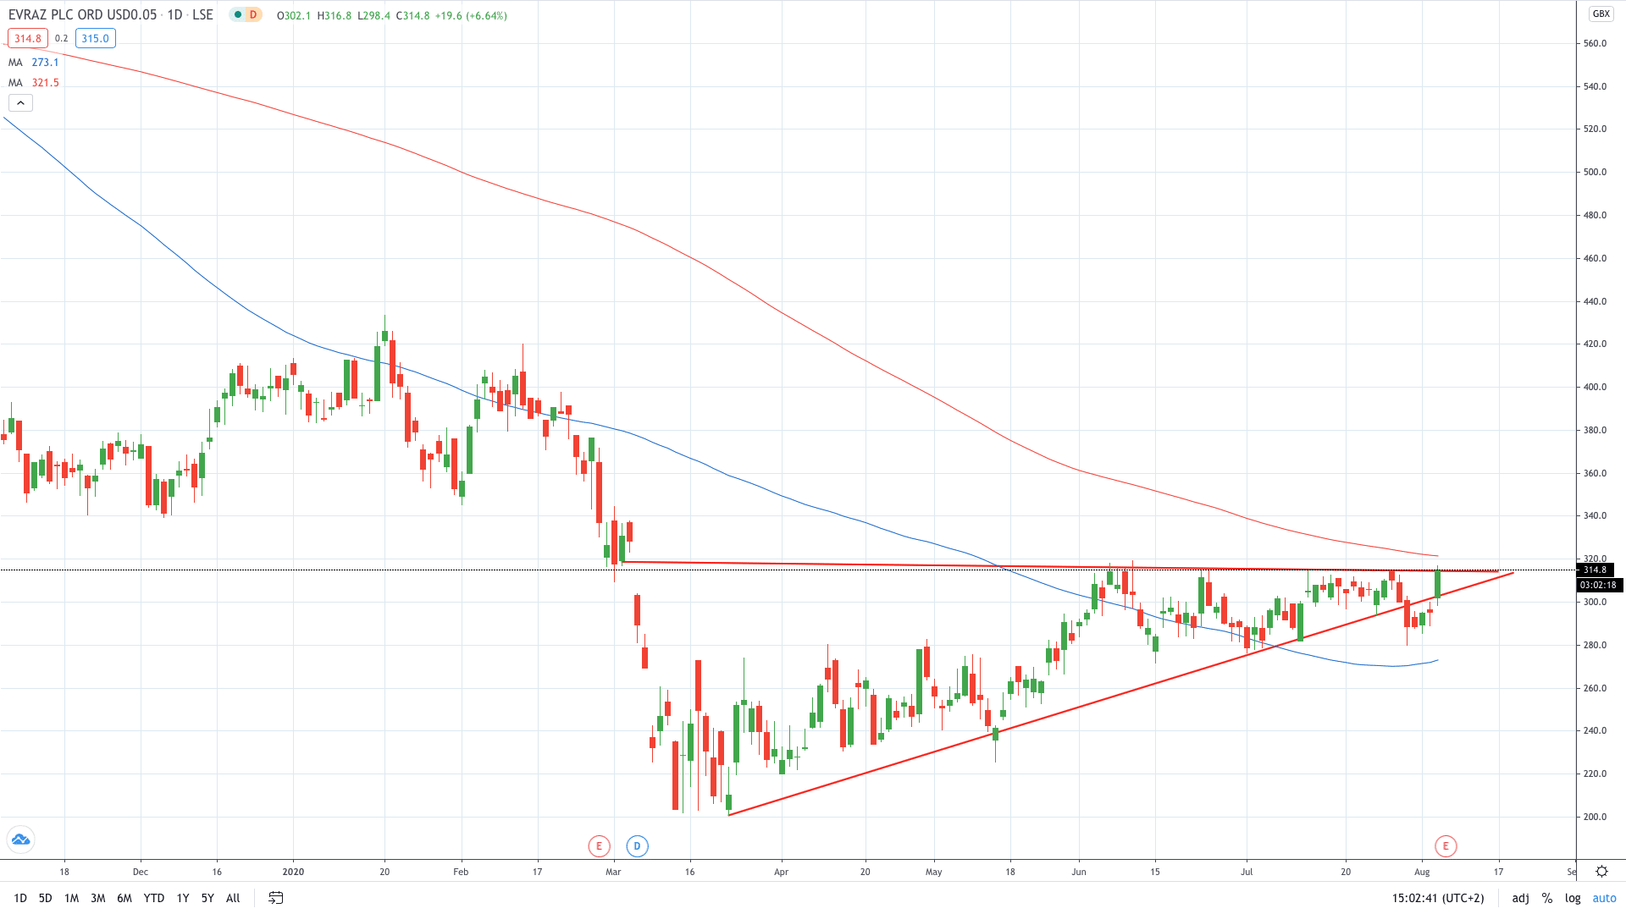The width and height of the screenshot is (1626, 914).
Task: Toggle percent scale mode
Action: [1546, 898]
